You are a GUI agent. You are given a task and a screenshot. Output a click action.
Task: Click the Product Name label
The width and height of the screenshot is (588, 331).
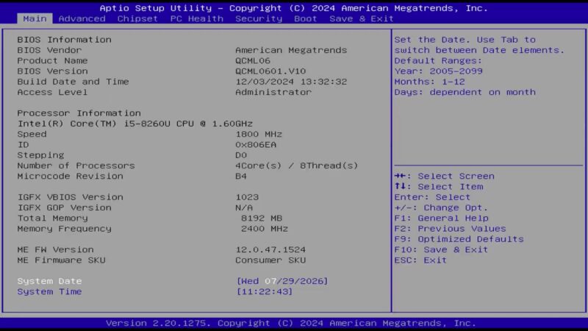coord(52,60)
